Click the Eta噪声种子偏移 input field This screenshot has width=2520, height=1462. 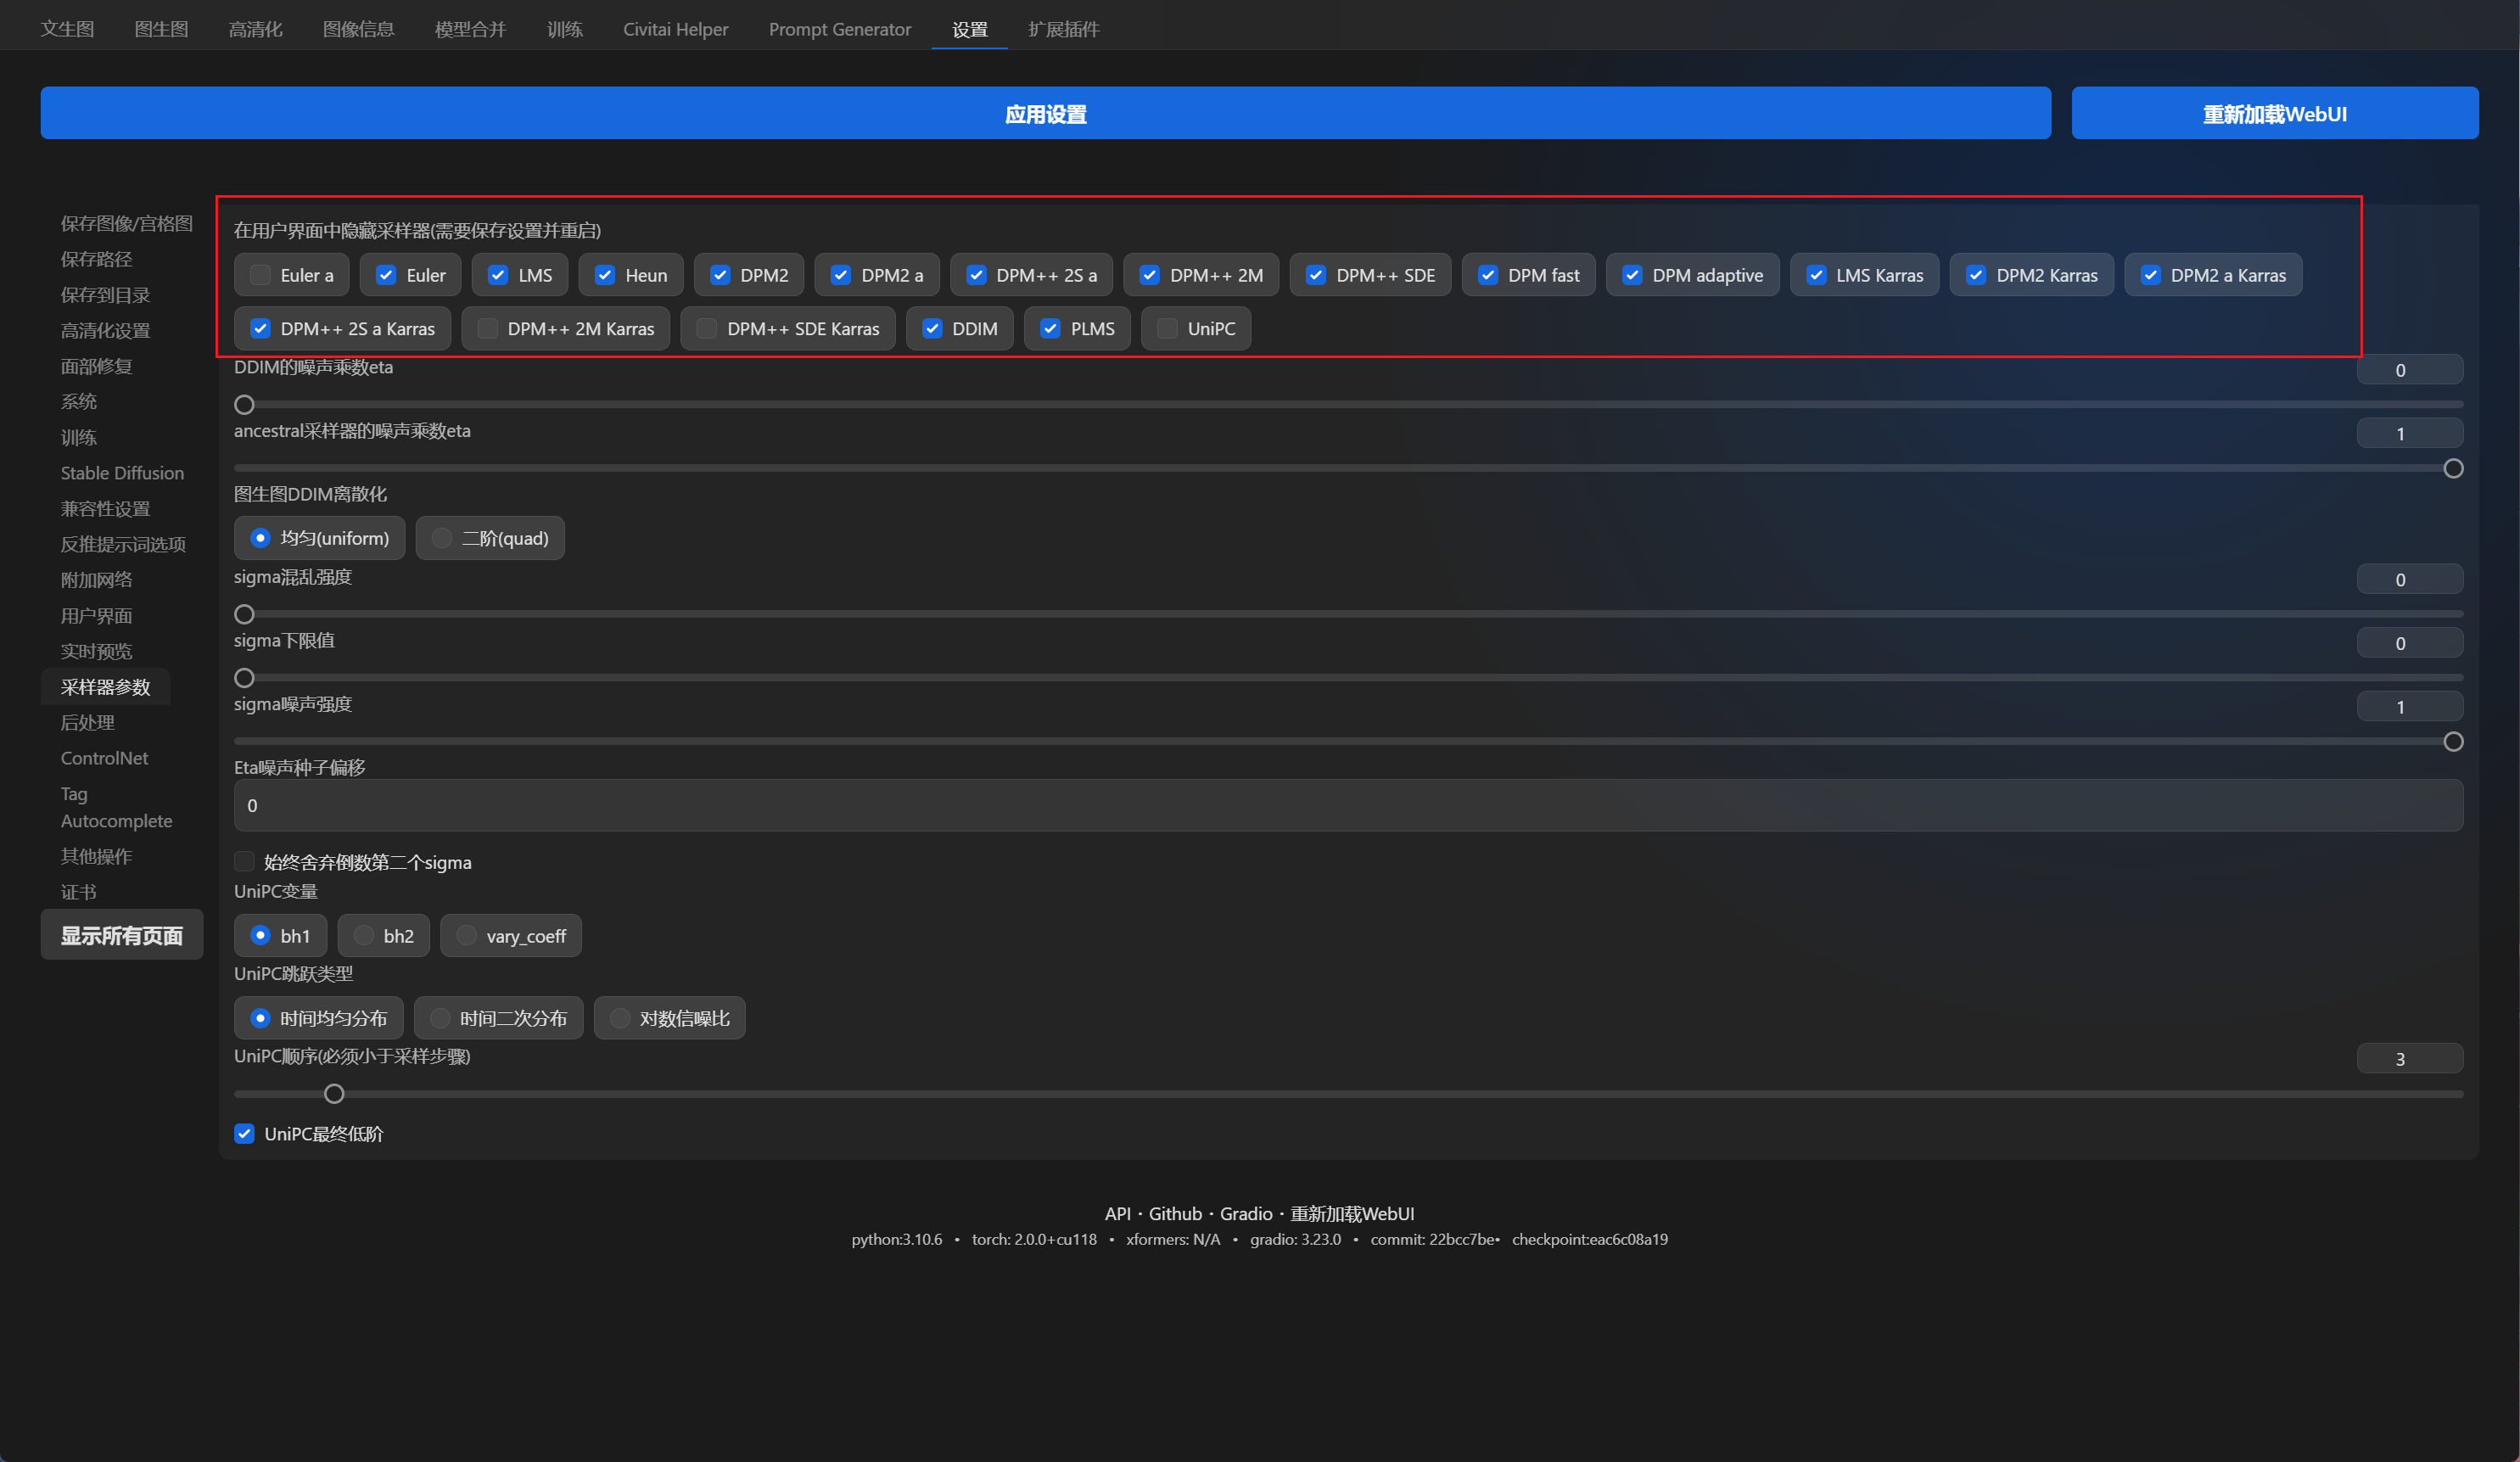(1347, 805)
